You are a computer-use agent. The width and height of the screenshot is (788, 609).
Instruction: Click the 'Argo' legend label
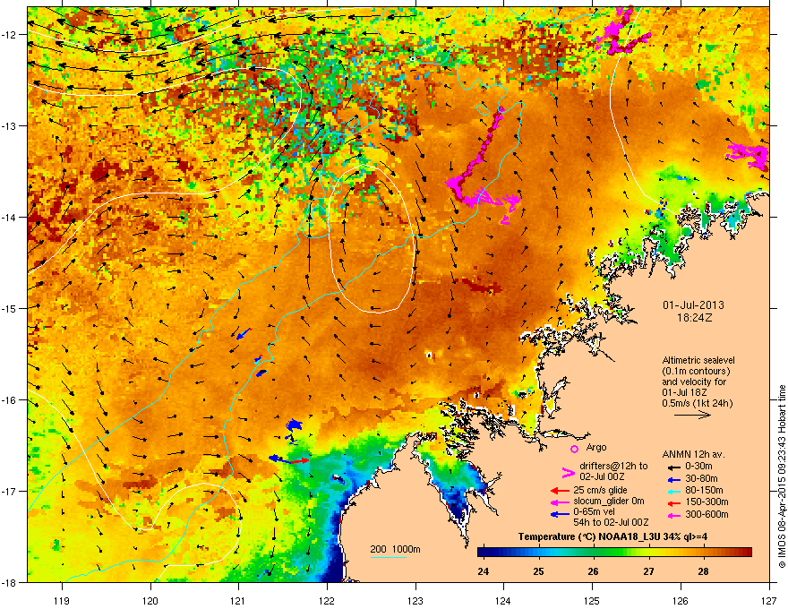point(596,447)
